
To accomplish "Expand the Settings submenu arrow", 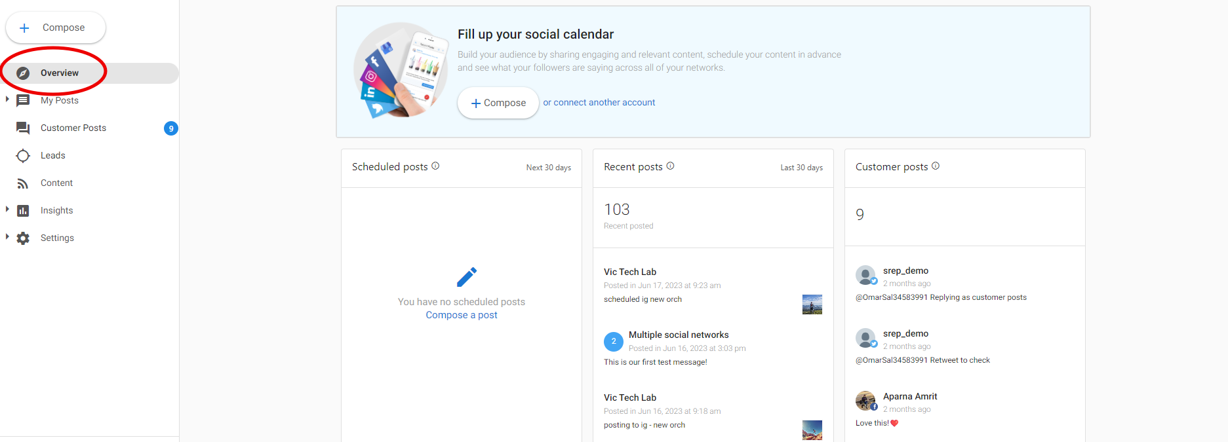I will click(x=7, y=237).
